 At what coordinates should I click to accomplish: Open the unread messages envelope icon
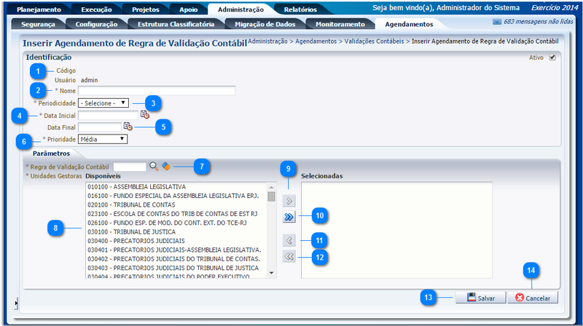click(497, 23)
